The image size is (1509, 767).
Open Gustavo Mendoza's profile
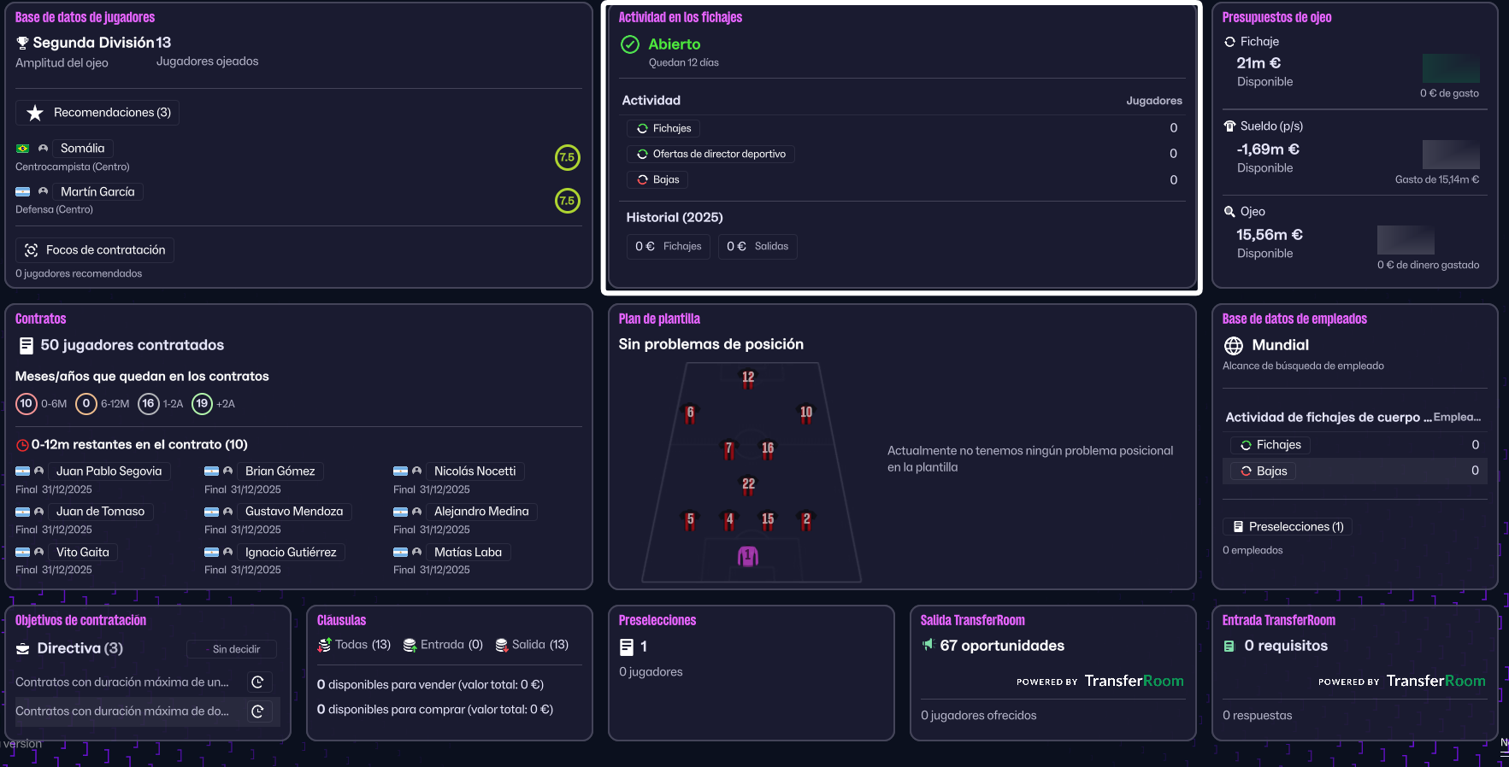click(294, 512)
